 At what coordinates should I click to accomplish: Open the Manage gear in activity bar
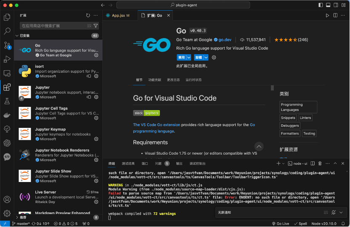pos(7,214)
